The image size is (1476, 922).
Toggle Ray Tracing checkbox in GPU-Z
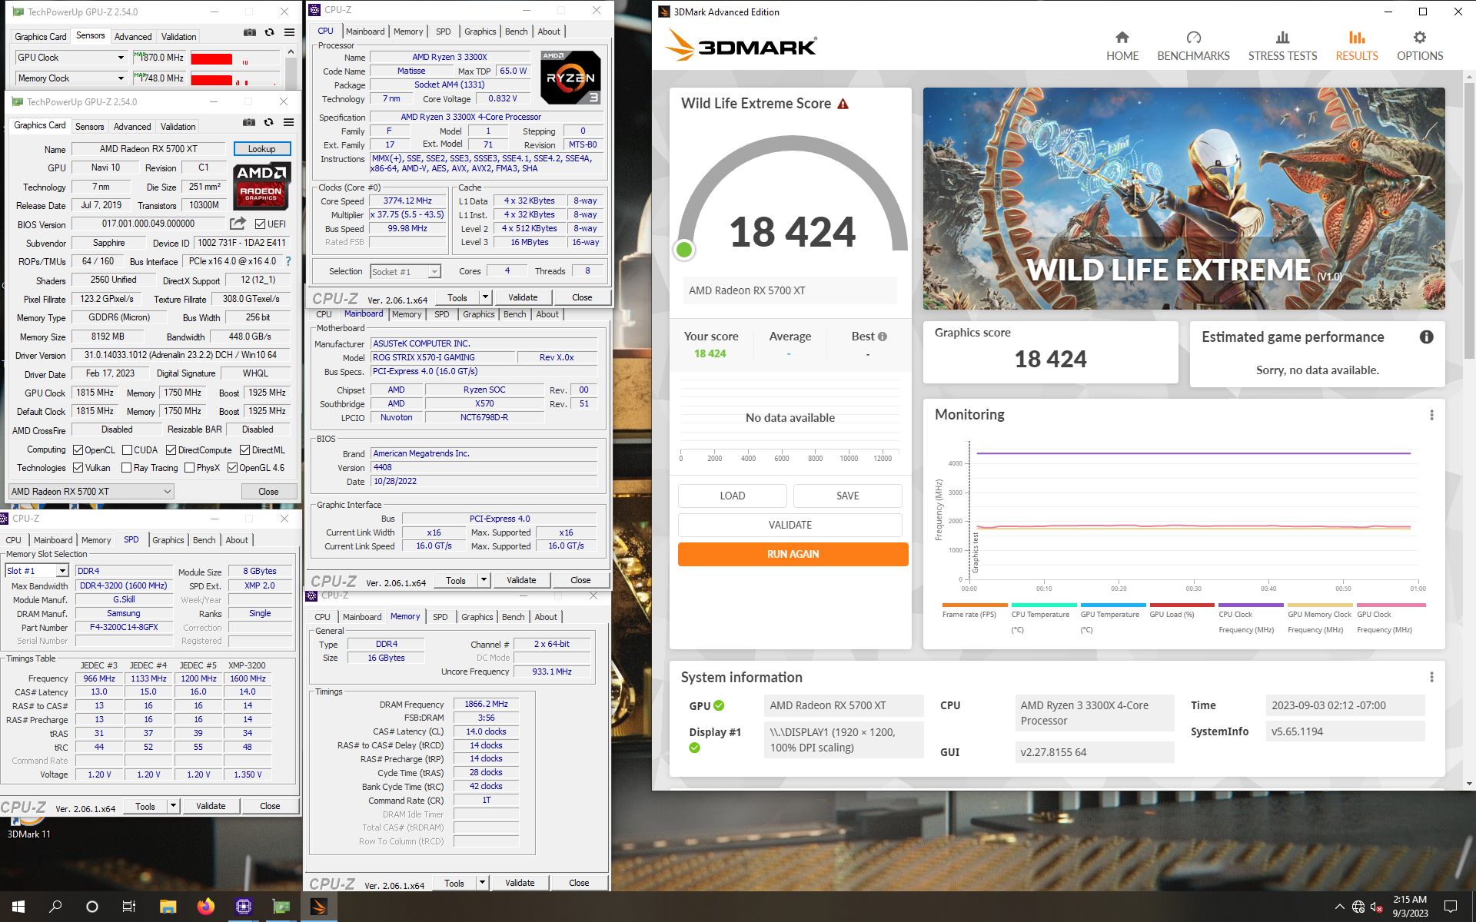tap(126, 468)
